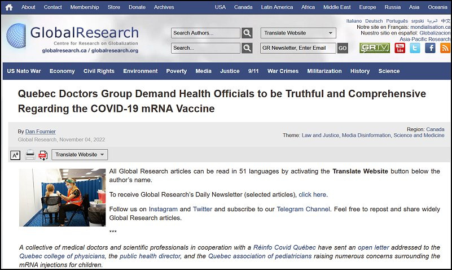Open the Twitter profile icon
The image size is (452, 270).
415,48
